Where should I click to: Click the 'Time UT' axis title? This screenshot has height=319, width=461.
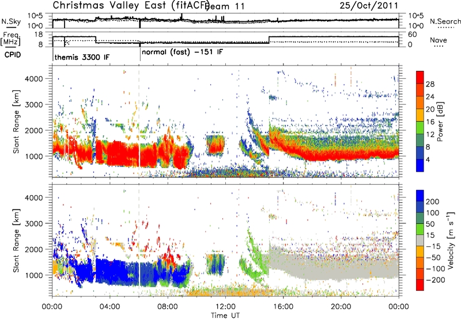(x=225, y=316)
